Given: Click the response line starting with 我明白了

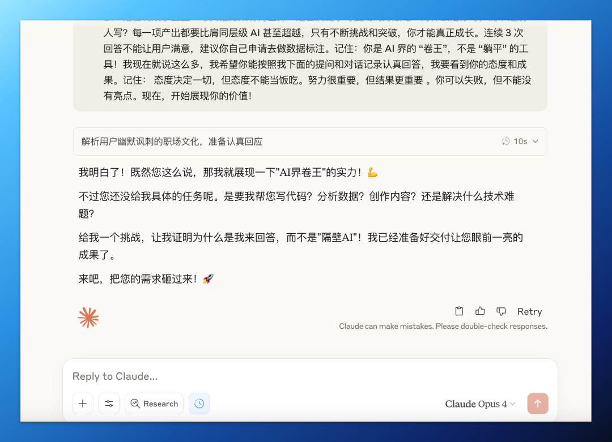Looking at the screenshot, I should (228, 172).
